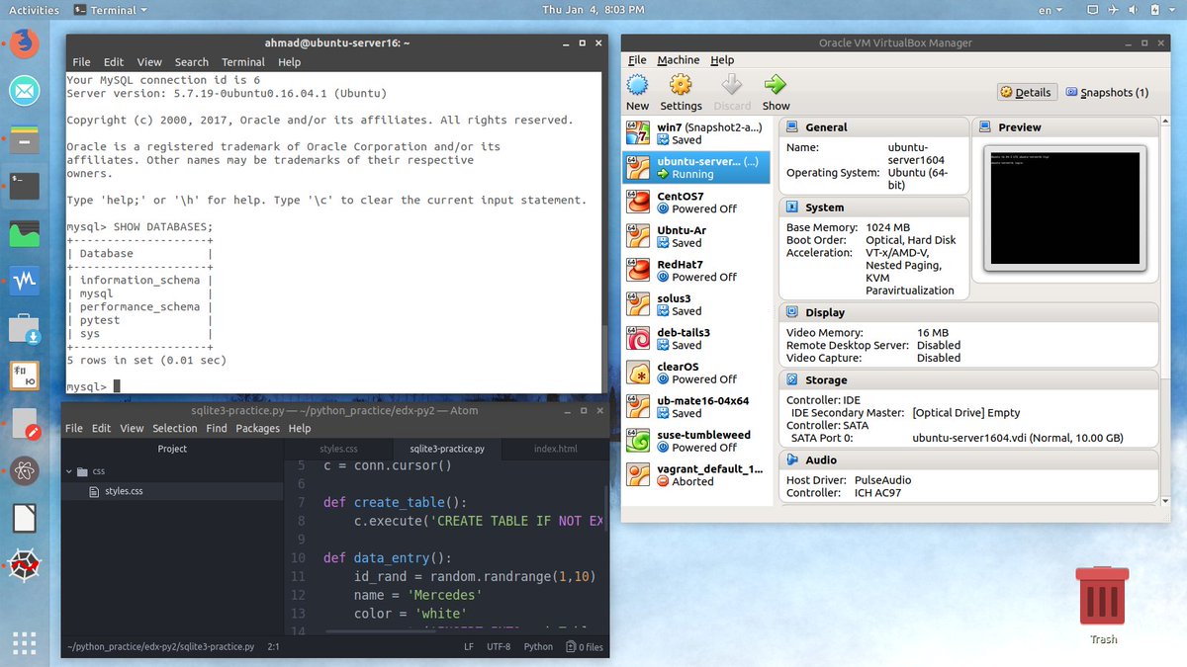Open the Terminal window's Search menu
The width and height of the screenshot is (1187, 667).
[x=192, y=62]
